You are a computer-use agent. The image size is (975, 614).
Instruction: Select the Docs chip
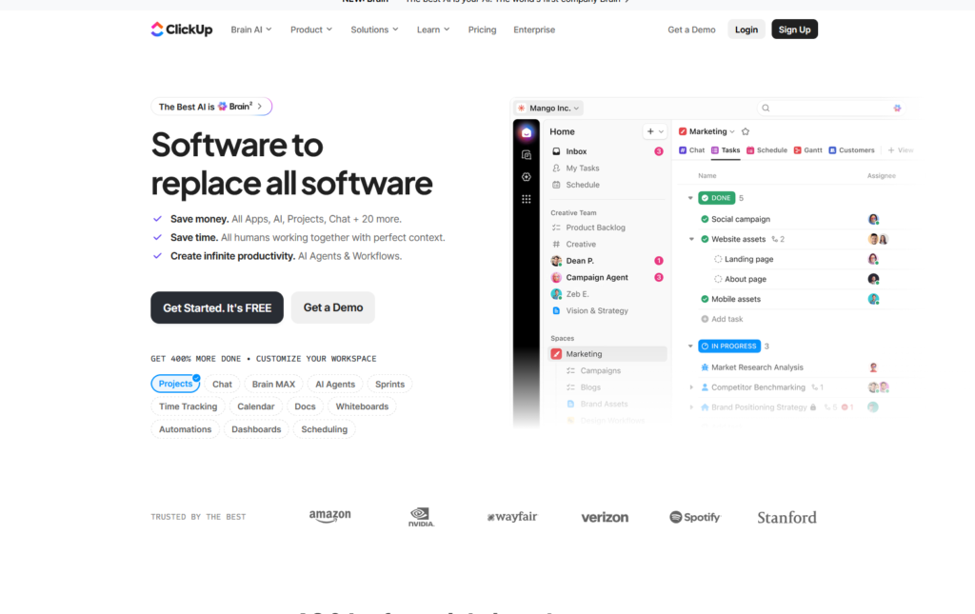(305, 406)
